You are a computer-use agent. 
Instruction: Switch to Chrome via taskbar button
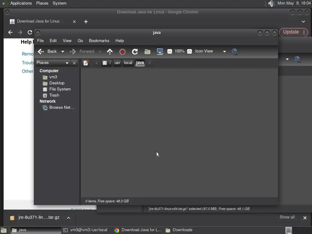tap(138, 230)
